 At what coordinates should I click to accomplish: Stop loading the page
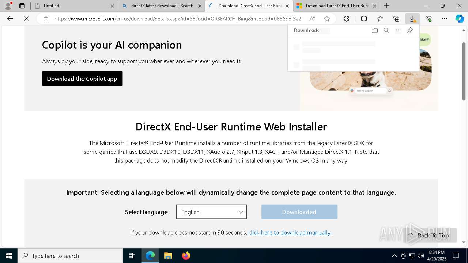point(26,19)
